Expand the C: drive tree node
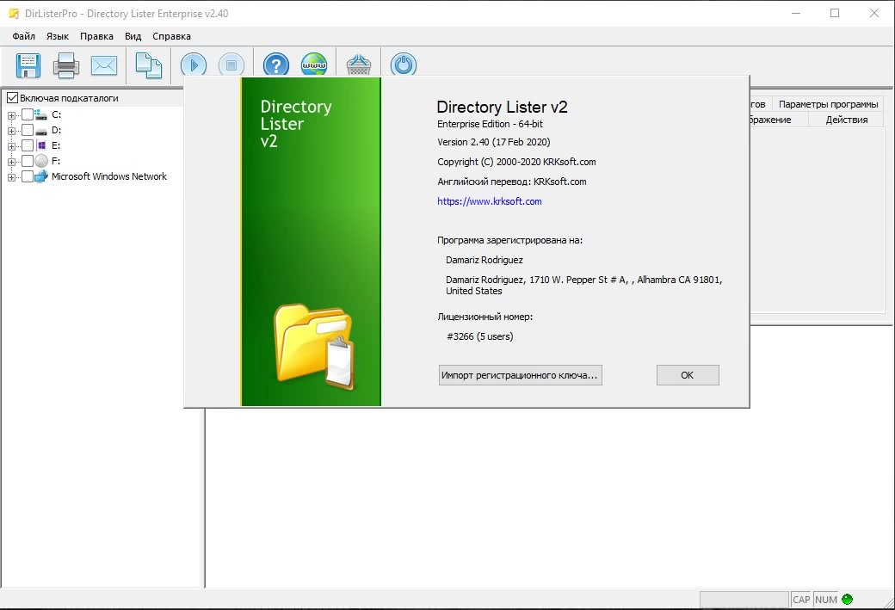Viewport: 895px width, 610px height. point(11,115)
